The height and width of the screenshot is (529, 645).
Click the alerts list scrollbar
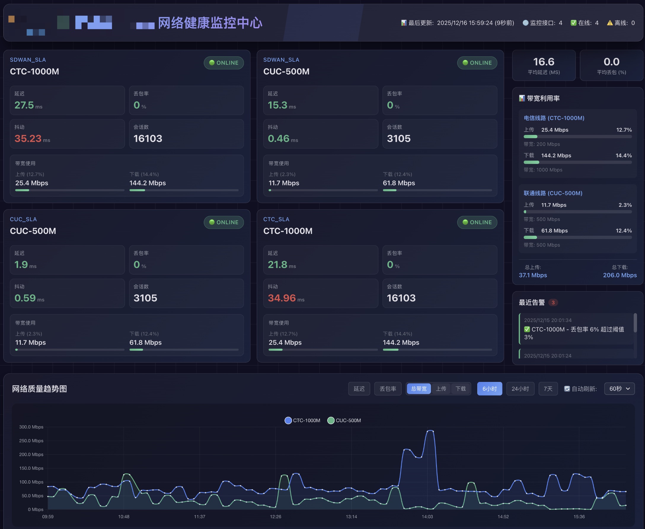pyautogui.click(x=635, y=323)
